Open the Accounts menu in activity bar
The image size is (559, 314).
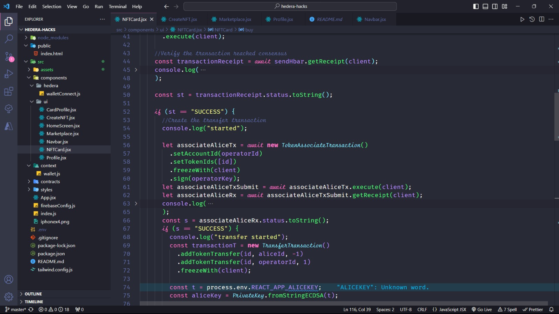point(9,279)
